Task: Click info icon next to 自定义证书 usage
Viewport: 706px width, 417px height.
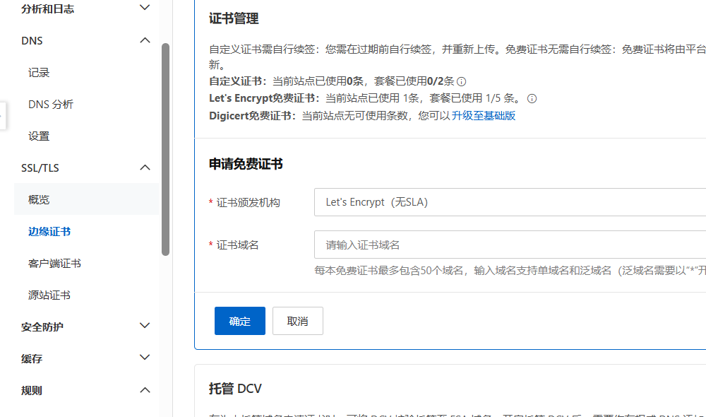Action: pos(462,82)
